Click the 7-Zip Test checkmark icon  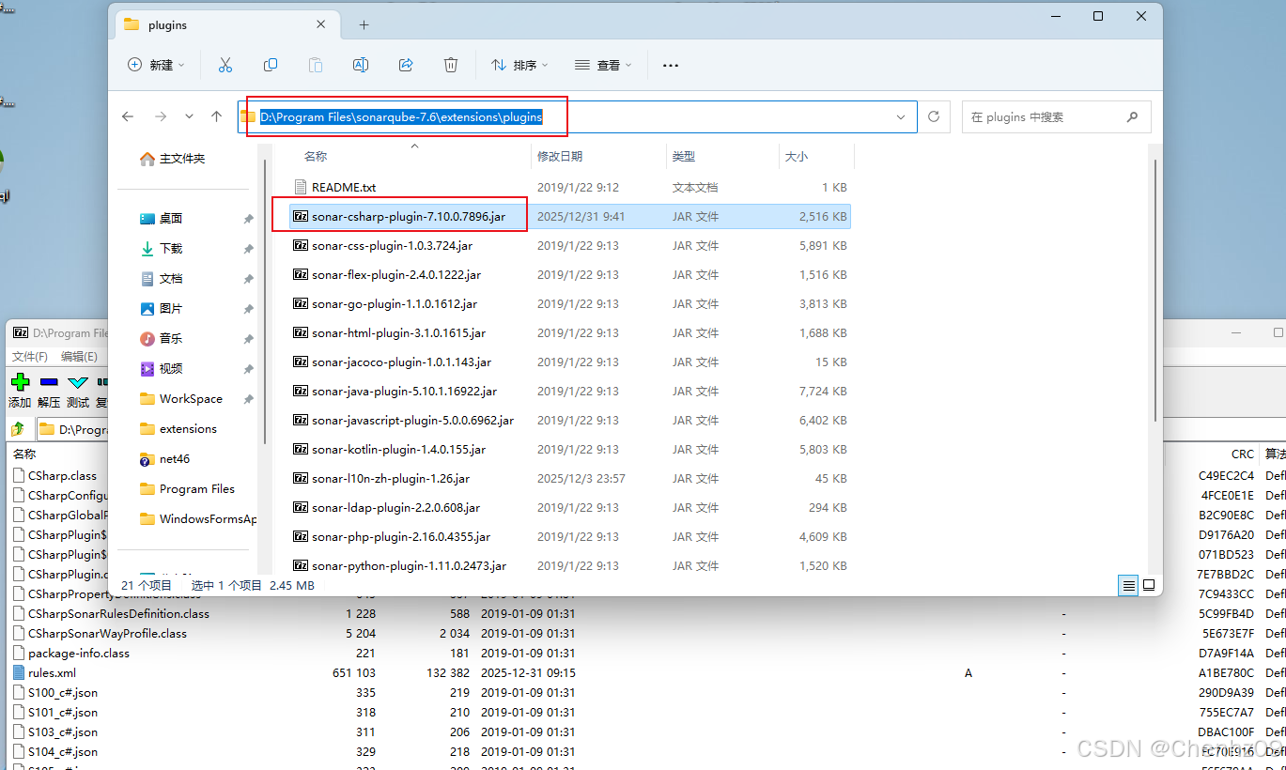78,381
